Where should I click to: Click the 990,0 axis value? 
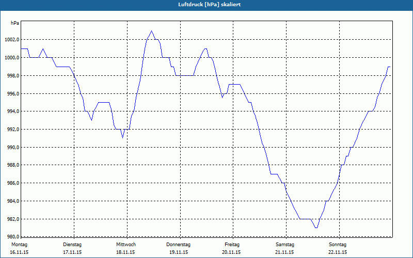13,148
